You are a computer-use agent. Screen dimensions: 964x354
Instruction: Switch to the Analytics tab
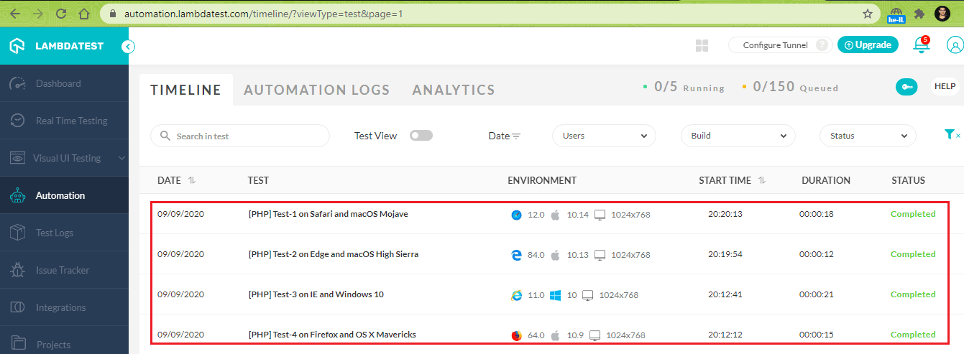point(454,90)
